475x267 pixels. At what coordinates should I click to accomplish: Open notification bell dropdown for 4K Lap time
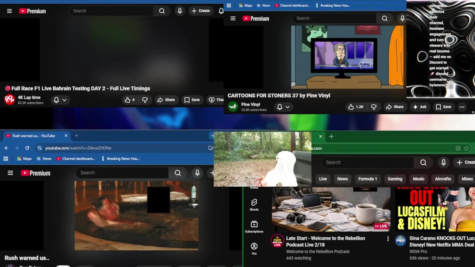[60, 100]
